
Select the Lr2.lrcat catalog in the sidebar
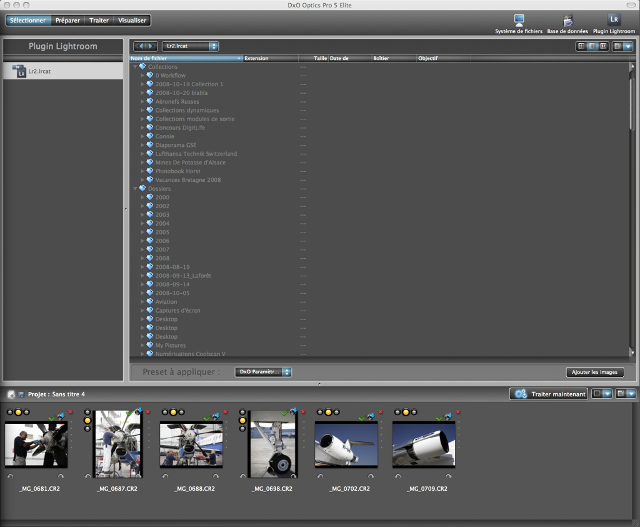coord(63,71)
